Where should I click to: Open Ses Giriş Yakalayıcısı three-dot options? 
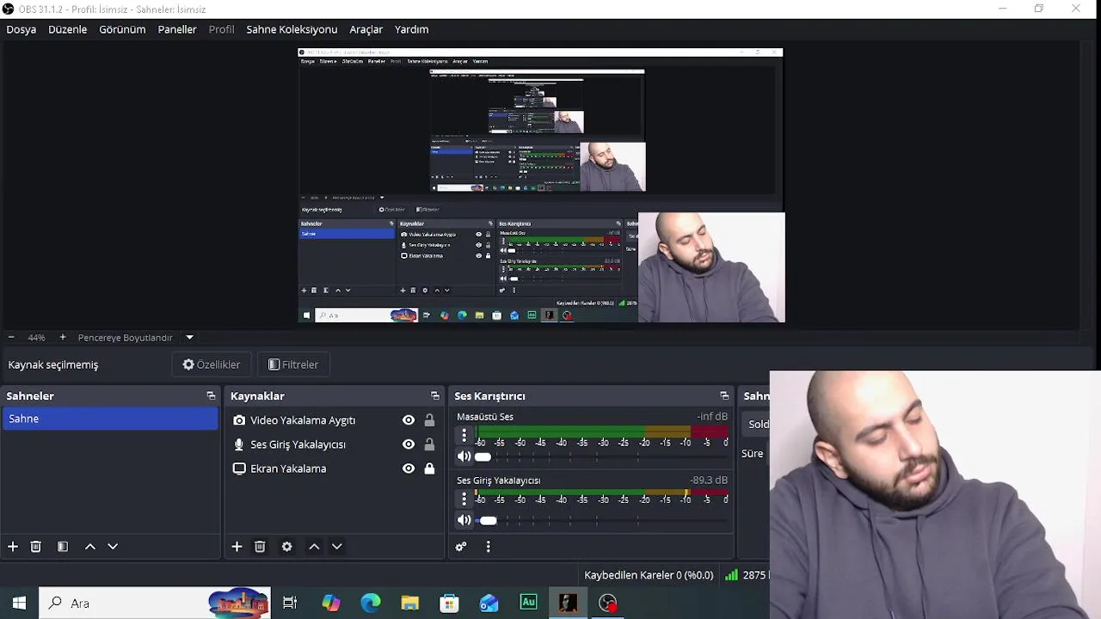[464, 499]
